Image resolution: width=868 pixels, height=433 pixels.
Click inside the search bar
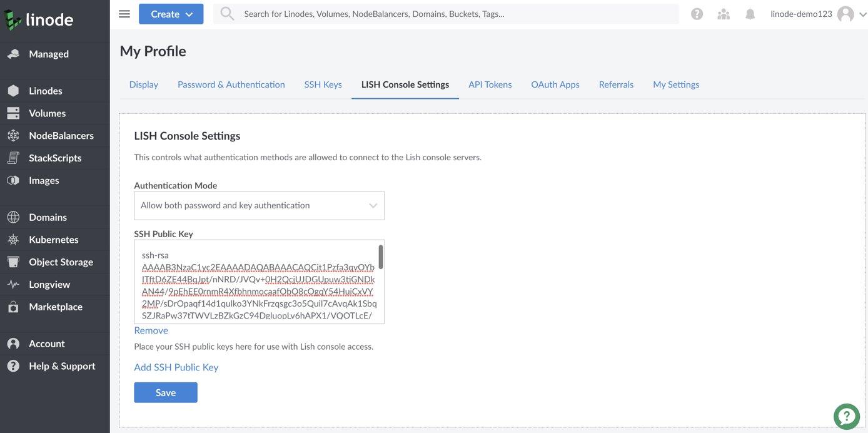pos(438,13)
